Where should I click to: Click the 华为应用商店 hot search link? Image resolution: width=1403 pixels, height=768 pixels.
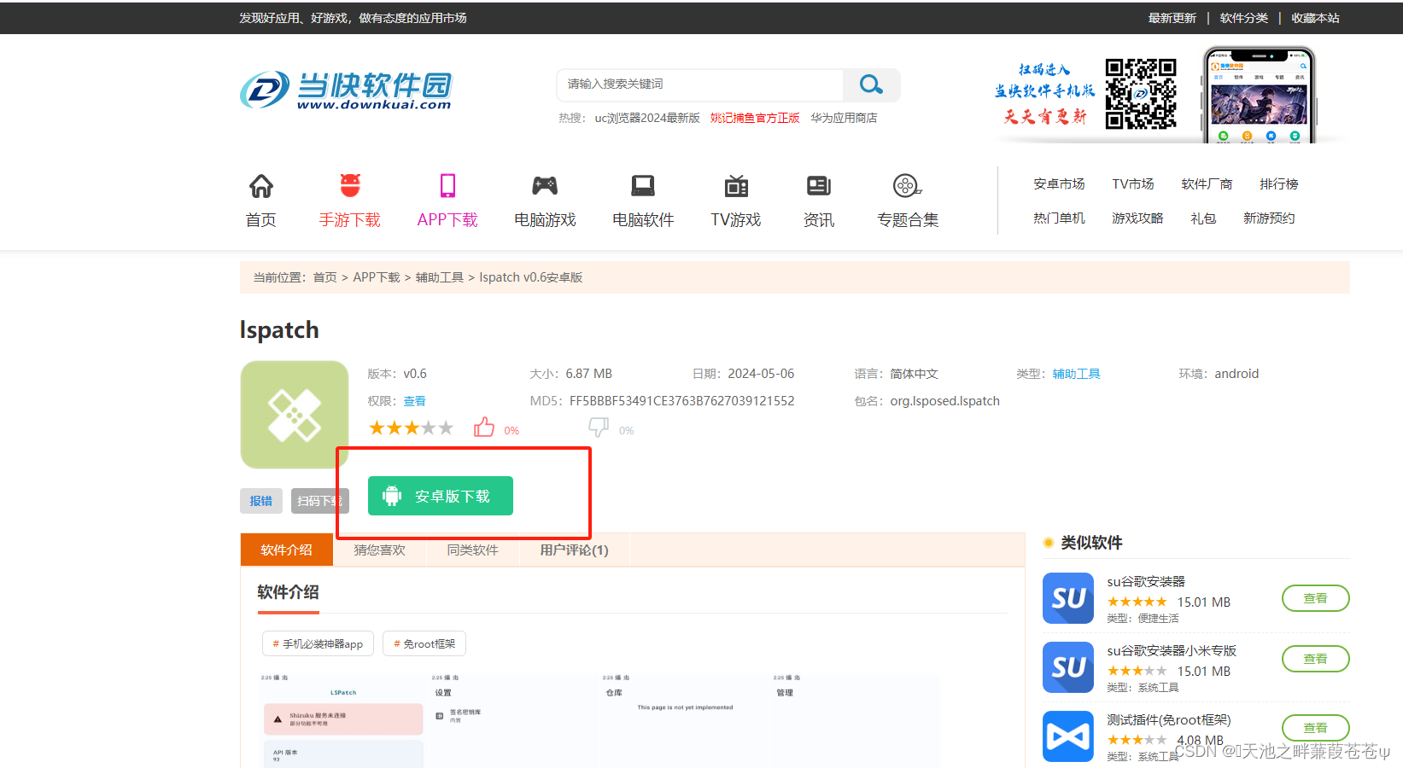click(844, 118)
